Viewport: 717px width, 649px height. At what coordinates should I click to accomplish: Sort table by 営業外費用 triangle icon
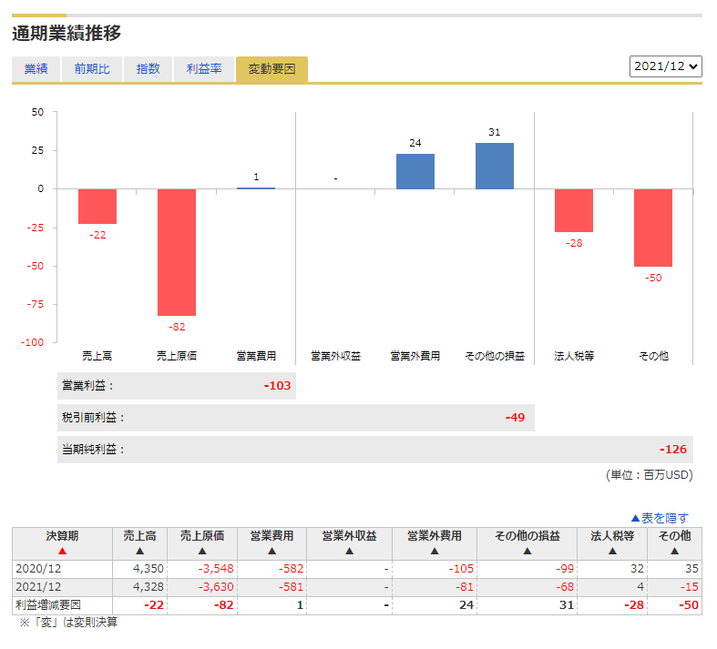435,551
